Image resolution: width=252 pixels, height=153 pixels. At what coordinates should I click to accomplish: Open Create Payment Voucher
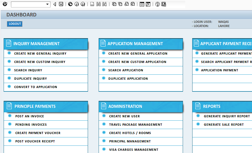38,133
